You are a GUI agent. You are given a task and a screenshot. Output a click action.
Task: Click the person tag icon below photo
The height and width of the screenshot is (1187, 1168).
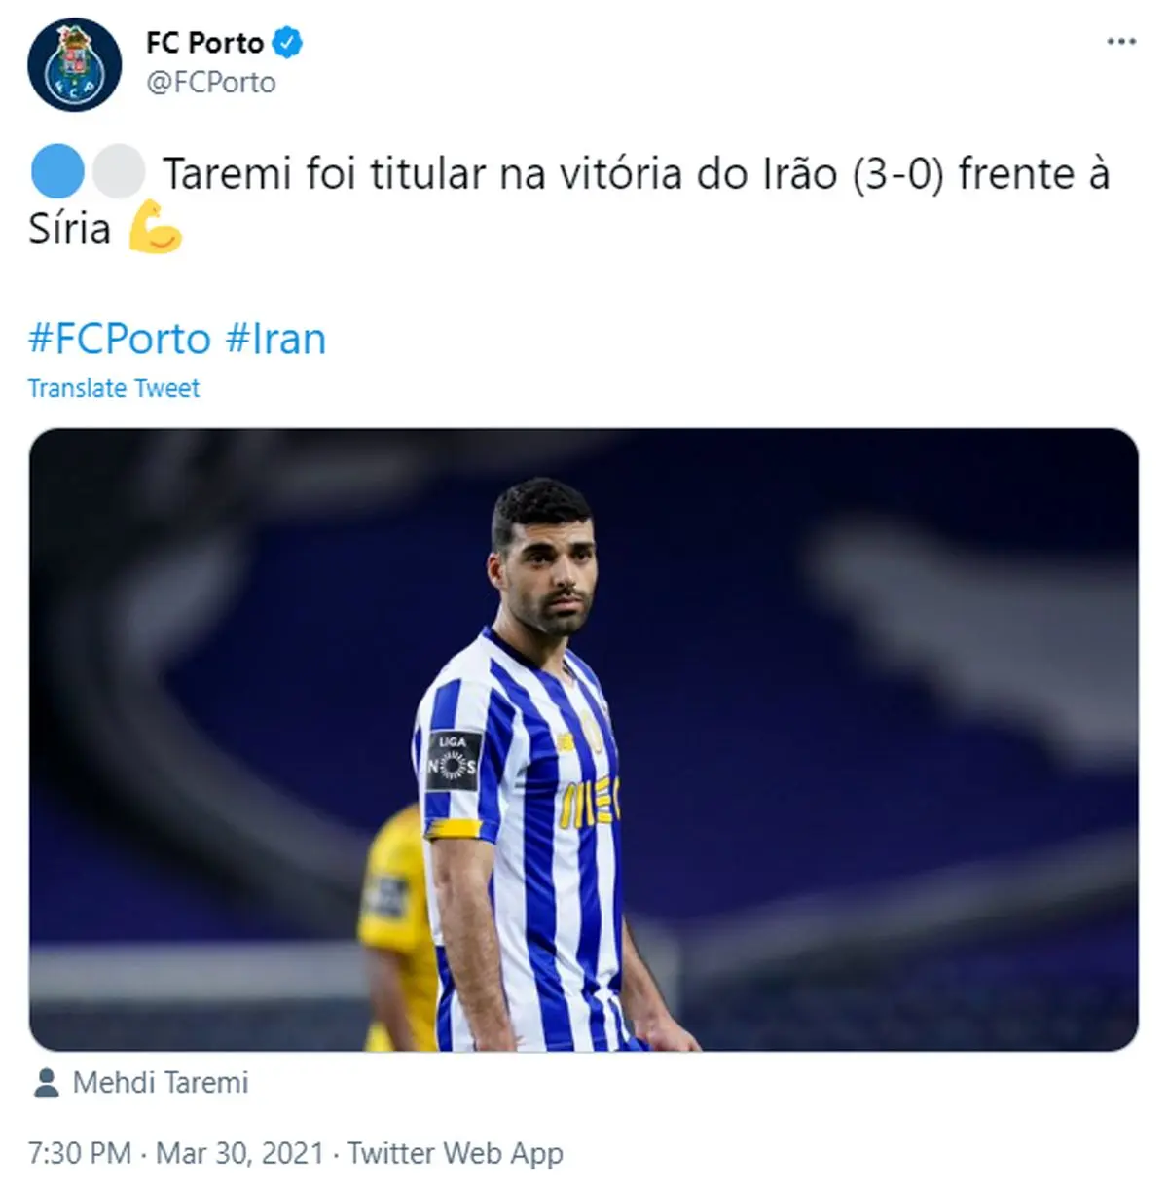coord(46,1083)
